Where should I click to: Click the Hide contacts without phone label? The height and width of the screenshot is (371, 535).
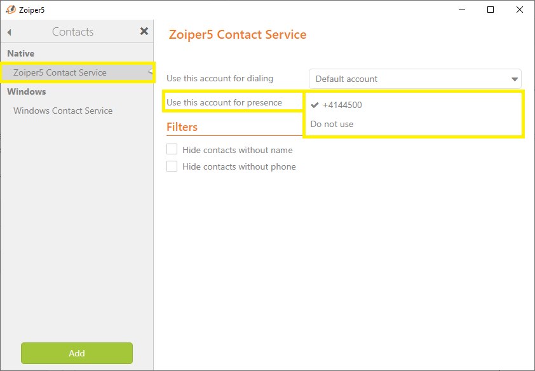coord(239,166)
